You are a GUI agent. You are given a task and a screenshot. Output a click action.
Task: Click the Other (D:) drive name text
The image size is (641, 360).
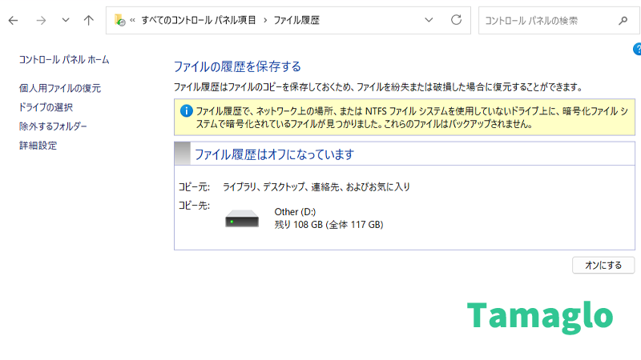coord(295,212)
